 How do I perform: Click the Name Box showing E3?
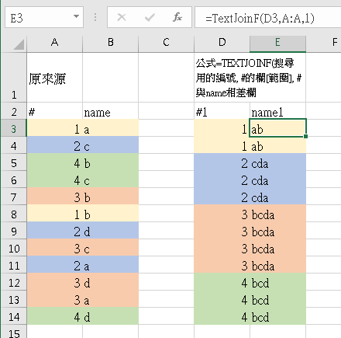tap(44, 18)
